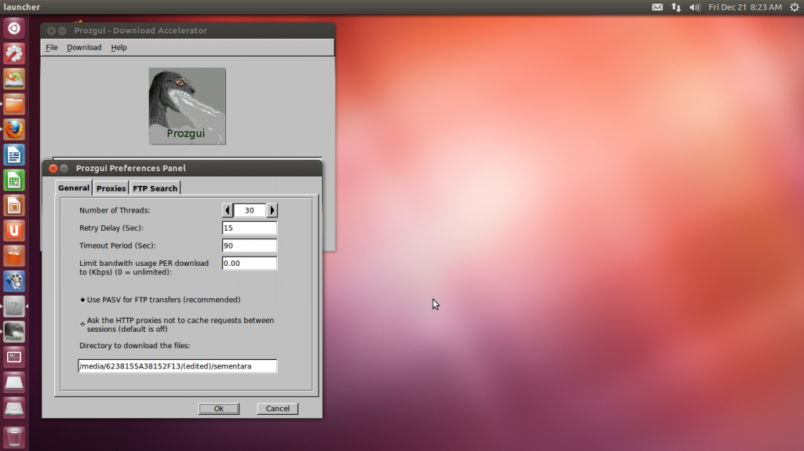Image resolution: width=804 pixels, height=451 pixels.
Task: Switch to the General tab
Action: point(74,187)
